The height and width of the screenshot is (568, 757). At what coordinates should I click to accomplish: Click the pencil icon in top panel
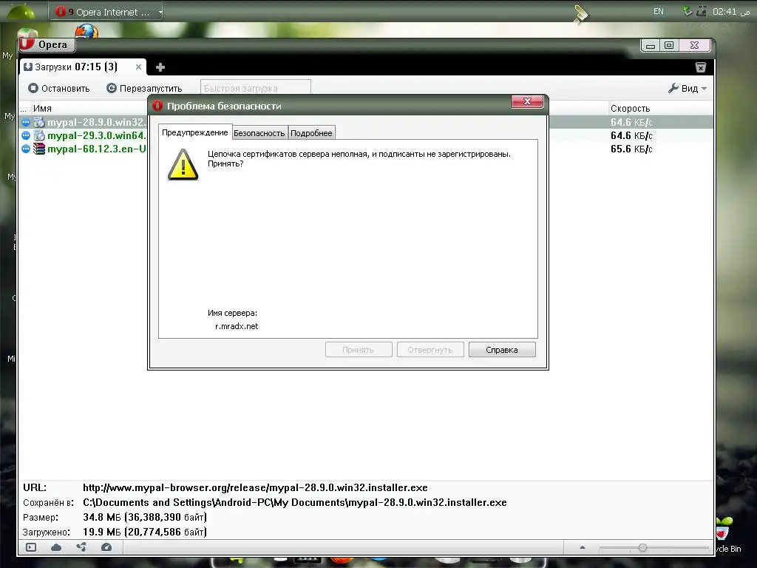click(581, 13)
